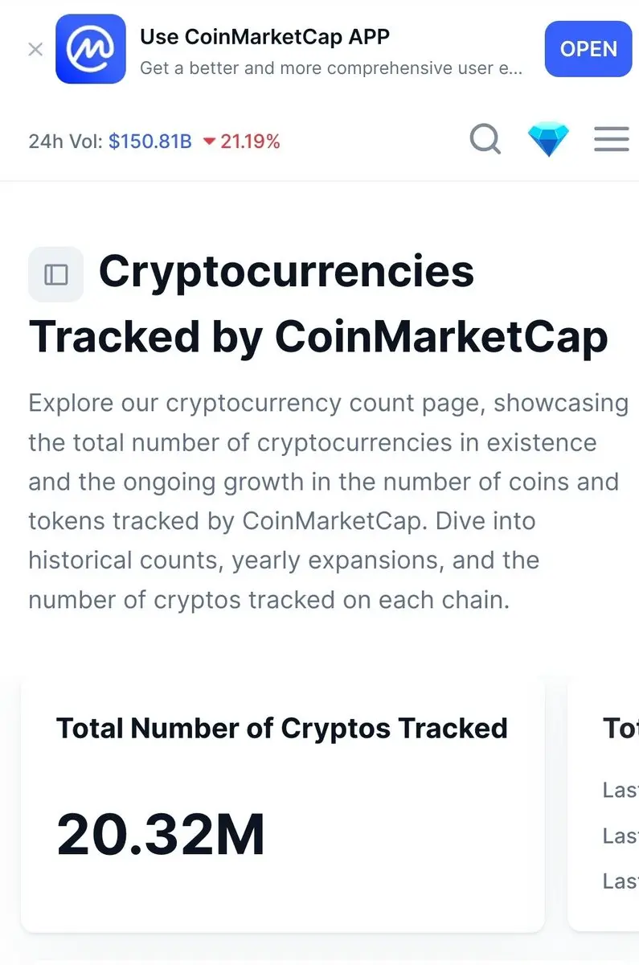Select the Total Number of Cryptos Tracked card
This screenshot has width=639, height=965.
[283, 804]
